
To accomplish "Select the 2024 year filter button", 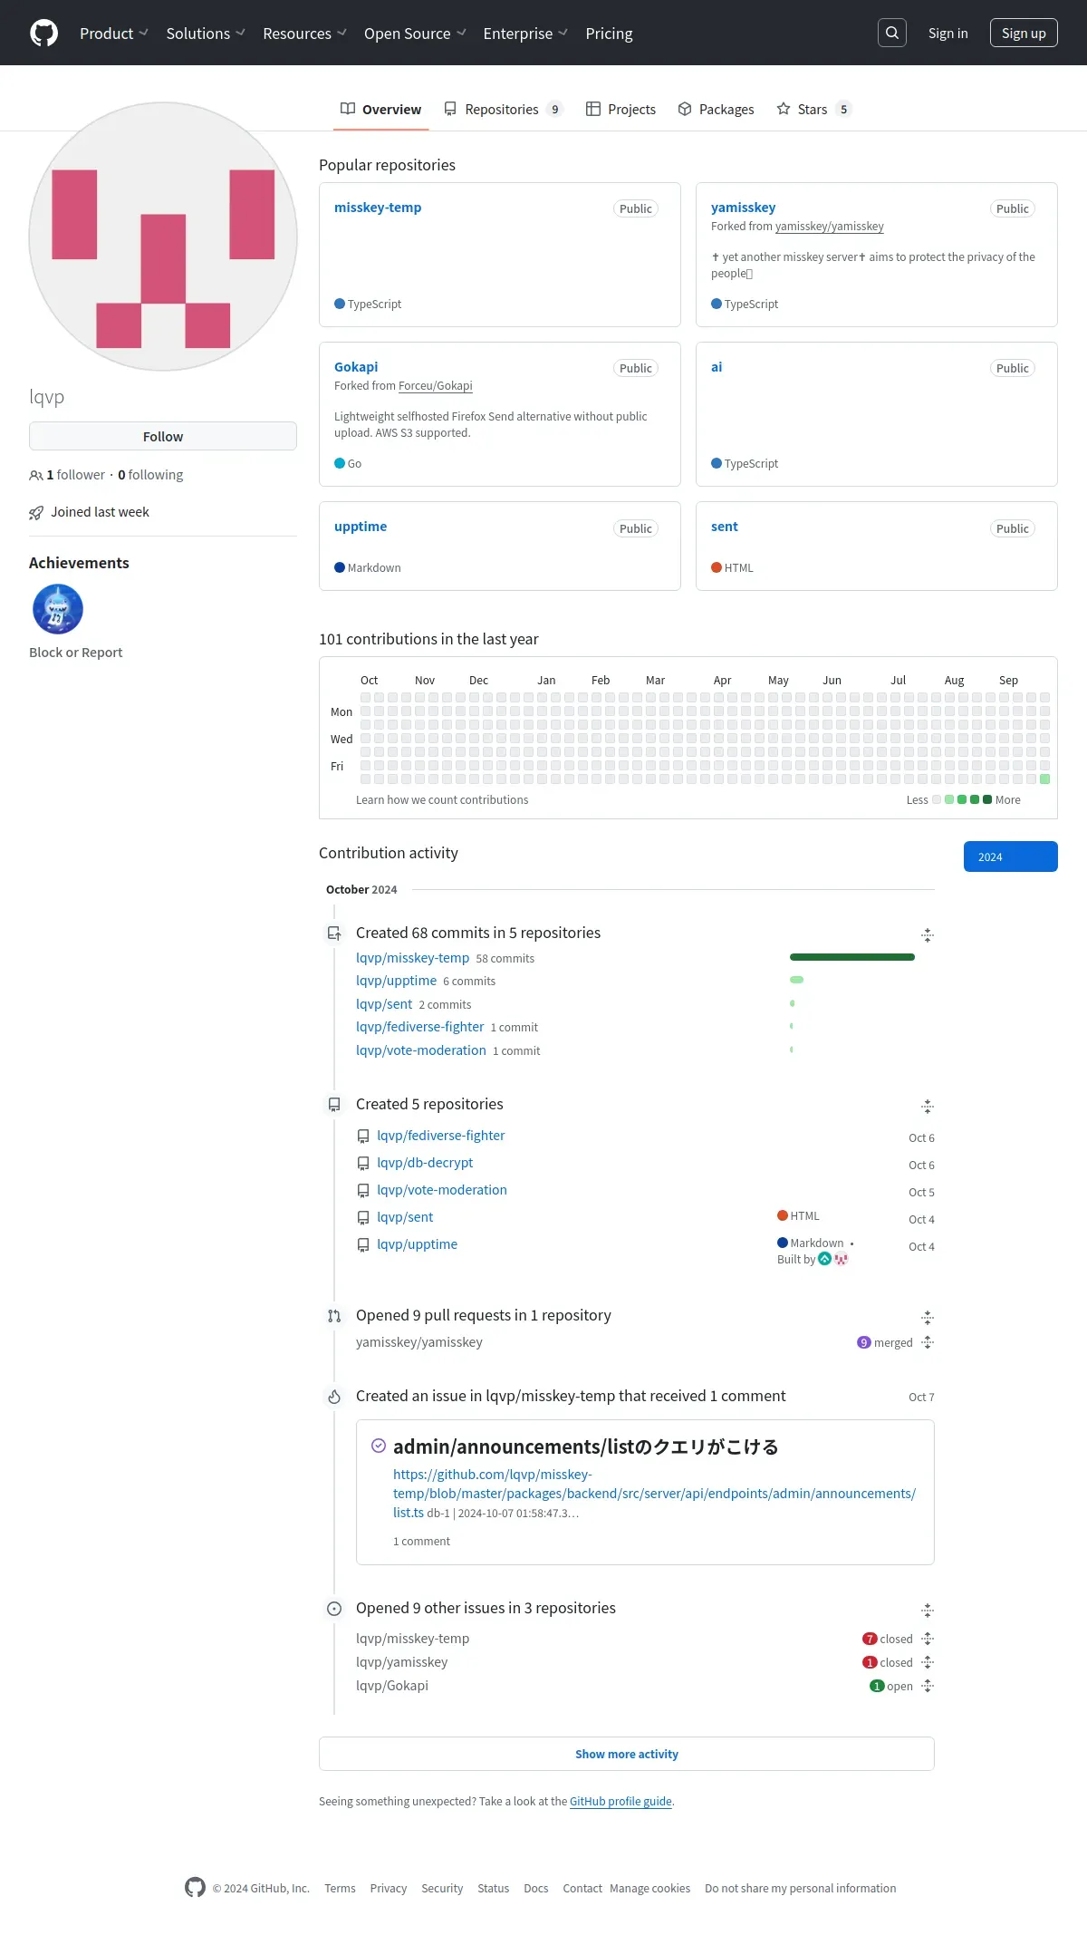I will pos(1011,856).
